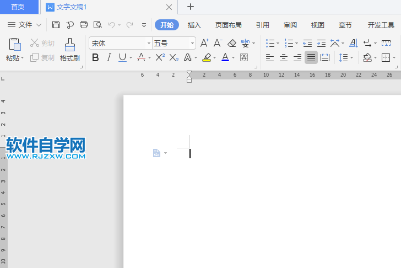Add new document tab with plus
Viewport: 401px width, 268px height.
click(x=190, y=7)
